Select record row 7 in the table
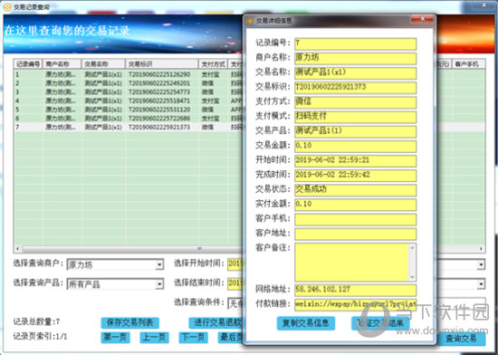The height and width of the screenshot is (355, 498). (129, 127)
